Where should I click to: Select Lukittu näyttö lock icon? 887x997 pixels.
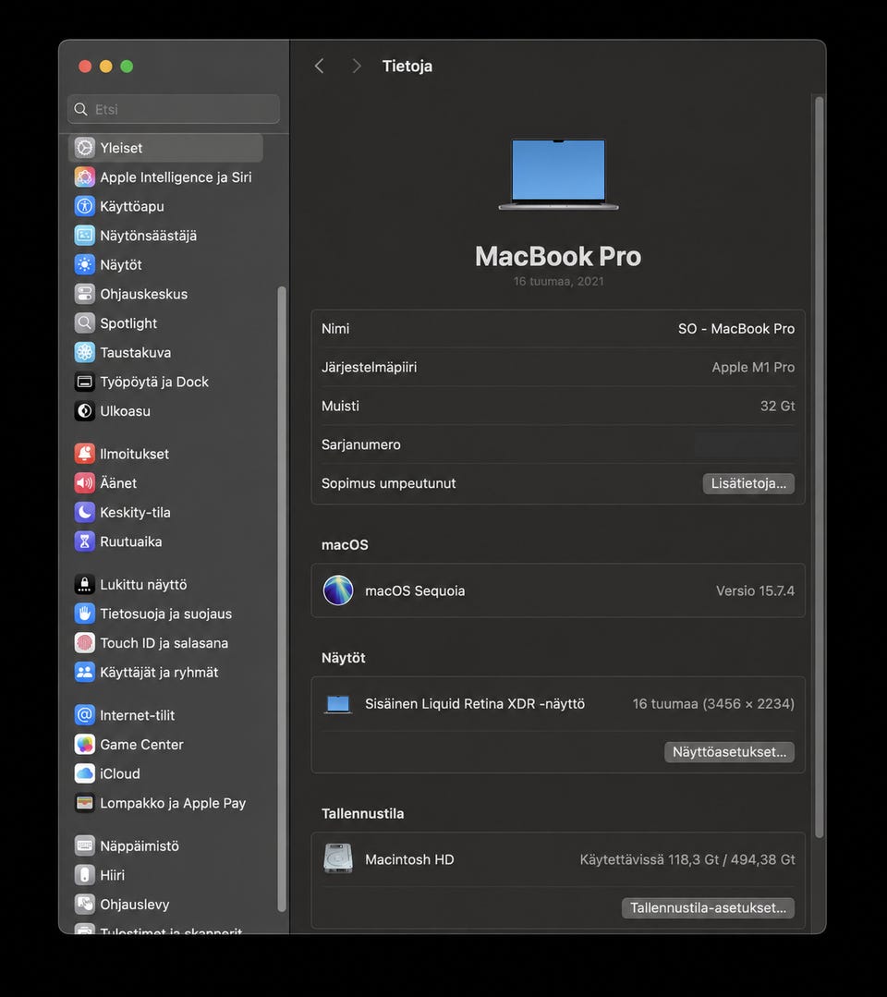point(85,584)
